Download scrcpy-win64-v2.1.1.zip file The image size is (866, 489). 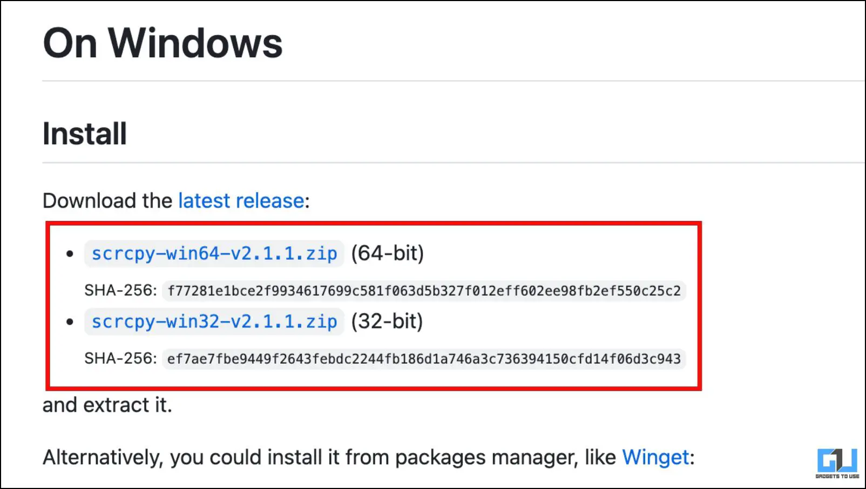pos(214,253)
